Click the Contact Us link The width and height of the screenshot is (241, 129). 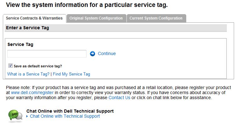119,98
